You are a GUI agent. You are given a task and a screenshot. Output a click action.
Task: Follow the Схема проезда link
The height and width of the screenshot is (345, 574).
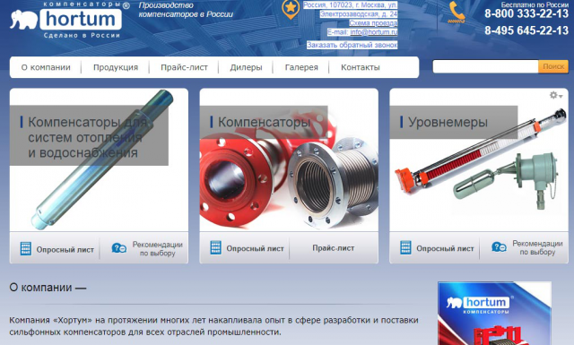(373, 23)
